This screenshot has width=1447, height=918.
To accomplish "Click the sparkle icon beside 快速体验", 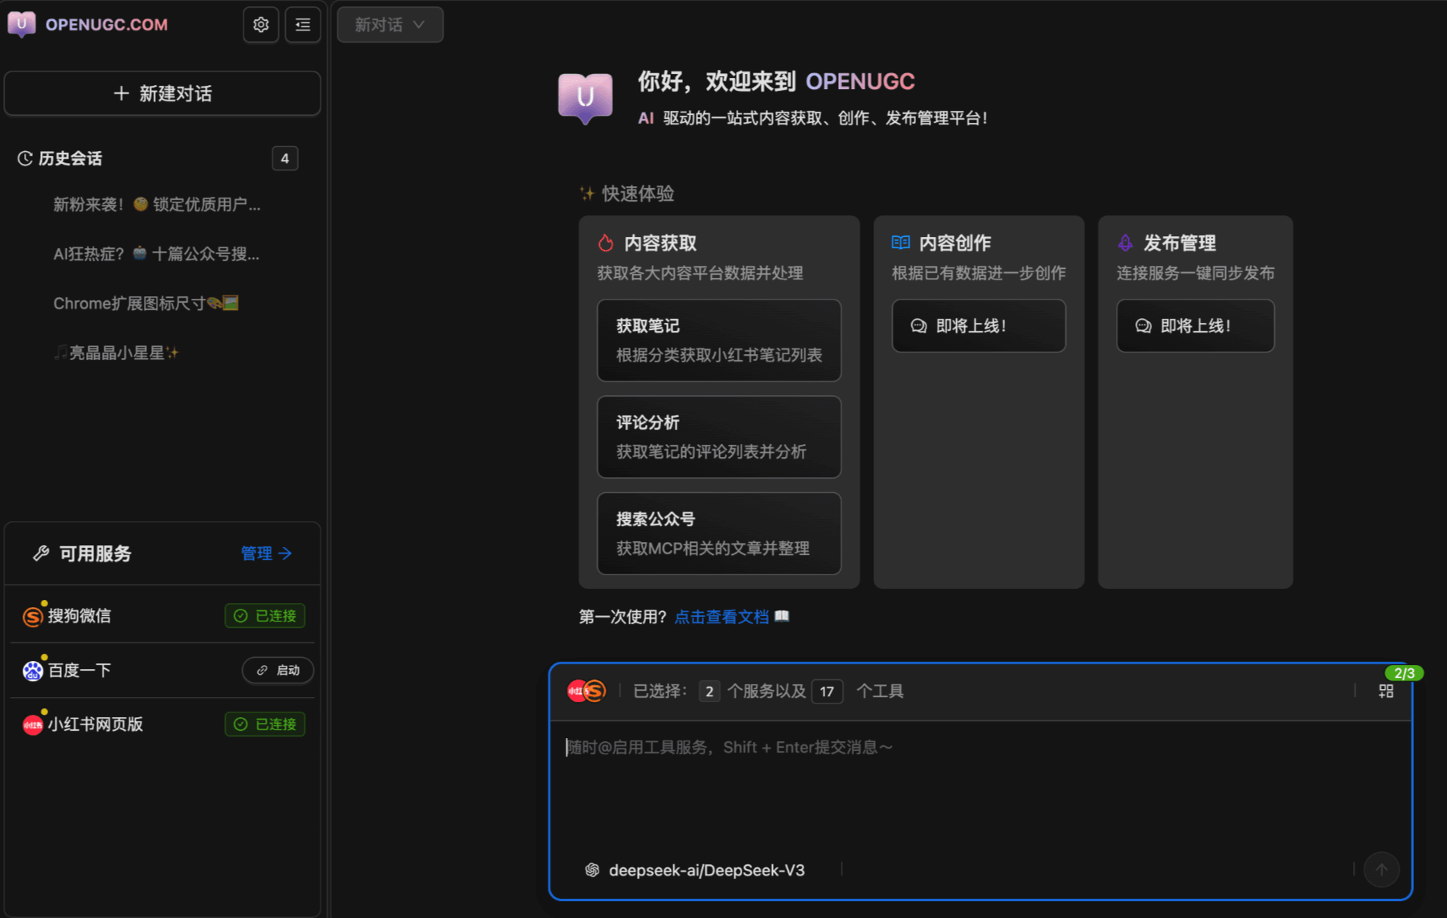I will click(587, 194).
